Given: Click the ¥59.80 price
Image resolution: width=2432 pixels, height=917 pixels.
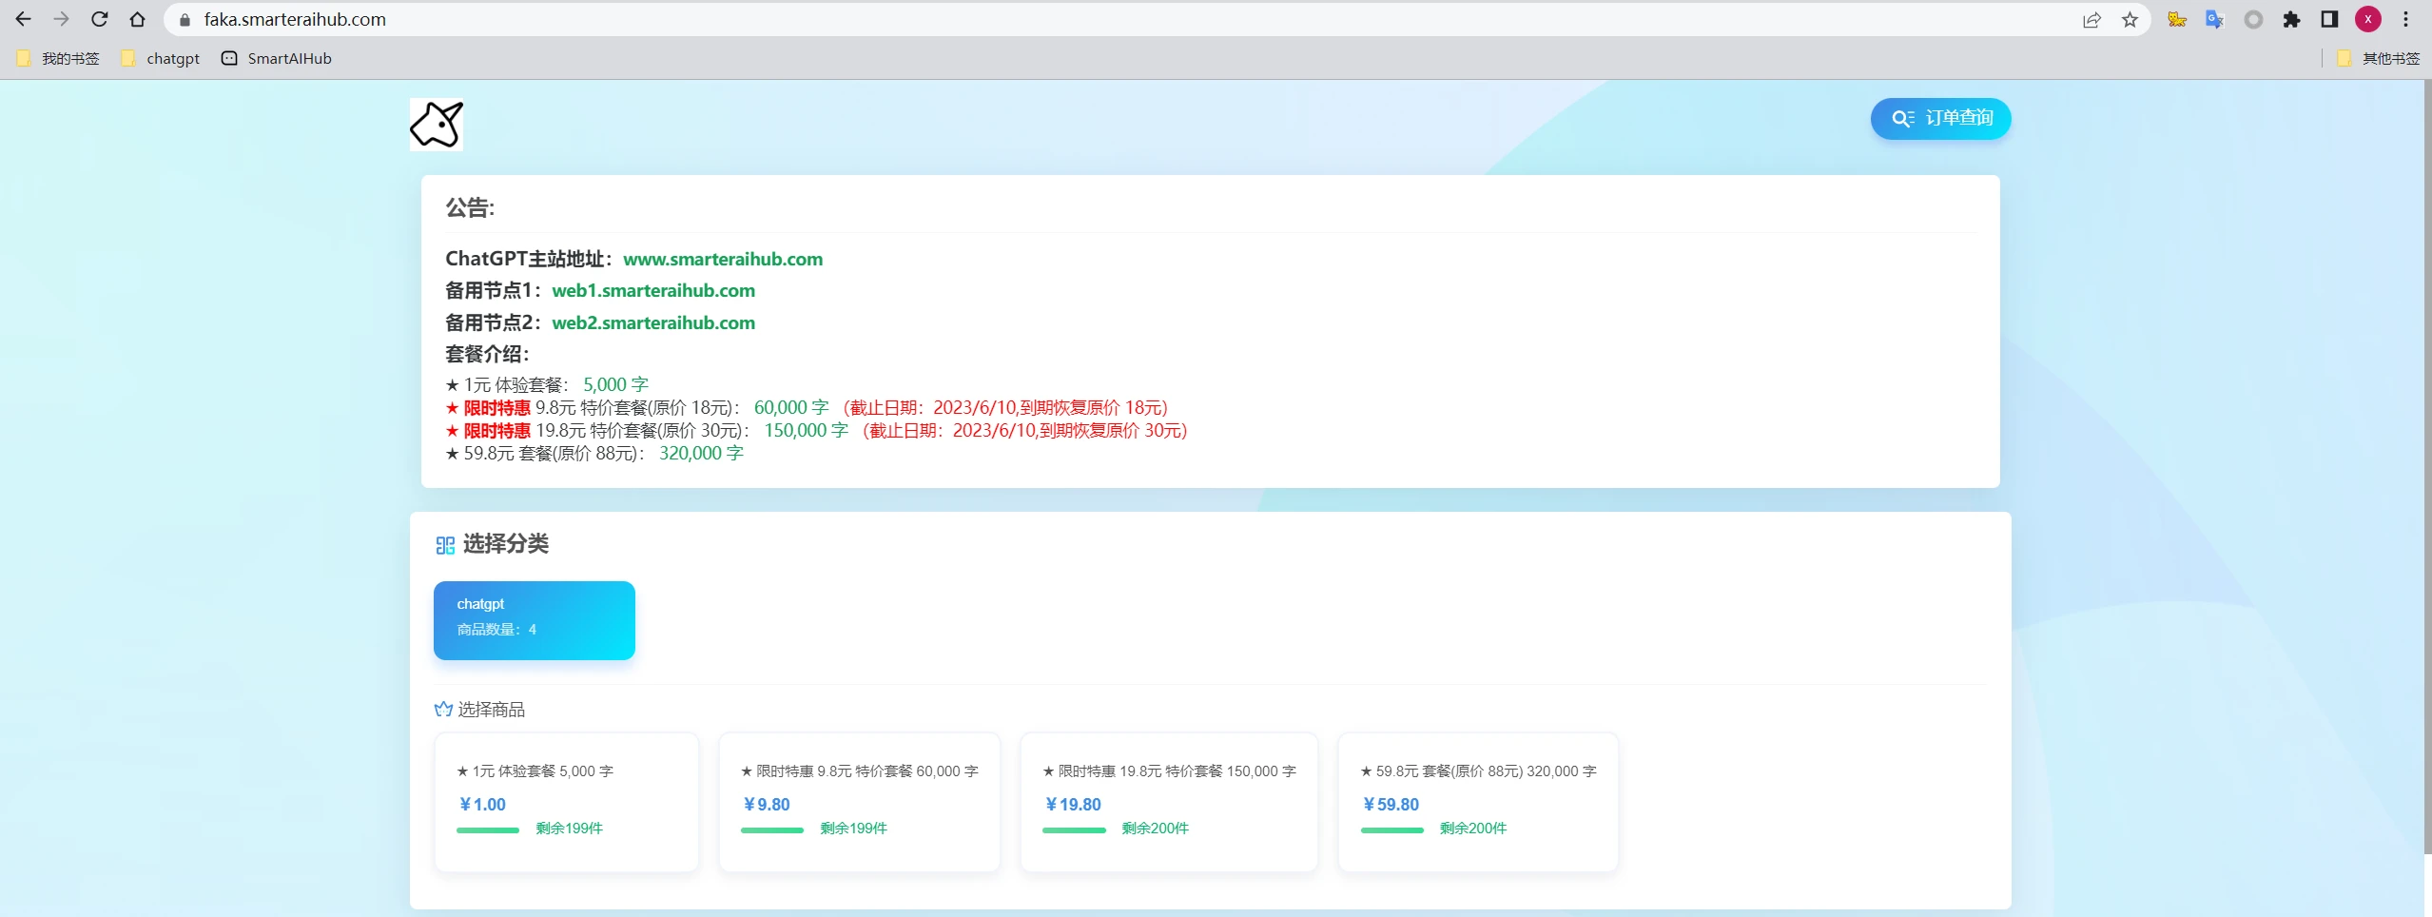Looking at the screenshot, I should (x=1391, y=805).
